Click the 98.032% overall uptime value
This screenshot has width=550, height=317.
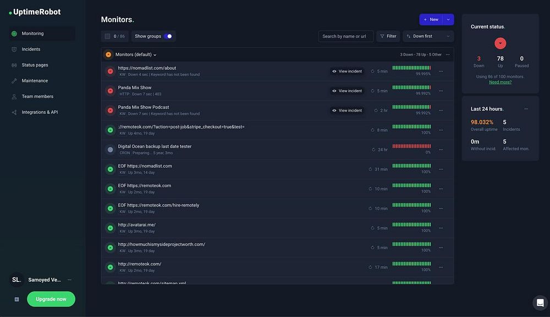tap(482, 123)
